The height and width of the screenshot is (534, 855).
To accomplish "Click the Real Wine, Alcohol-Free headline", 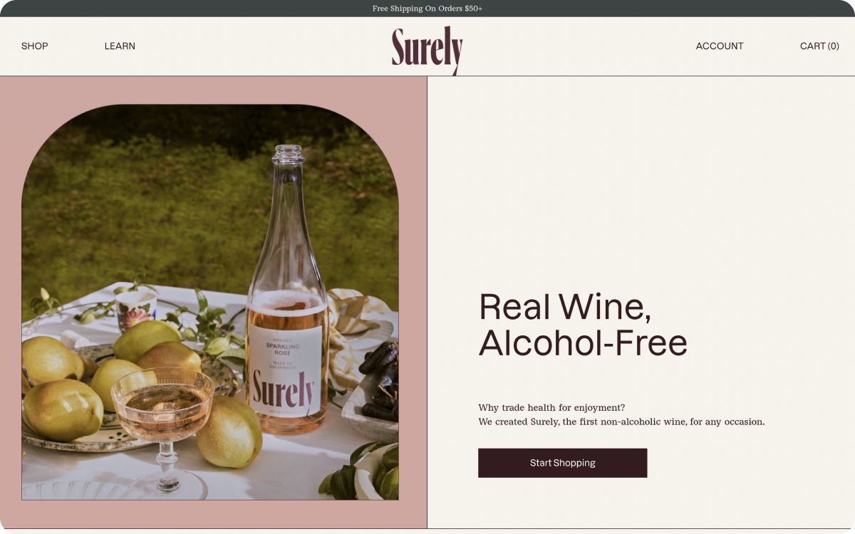I will (583, 325).
